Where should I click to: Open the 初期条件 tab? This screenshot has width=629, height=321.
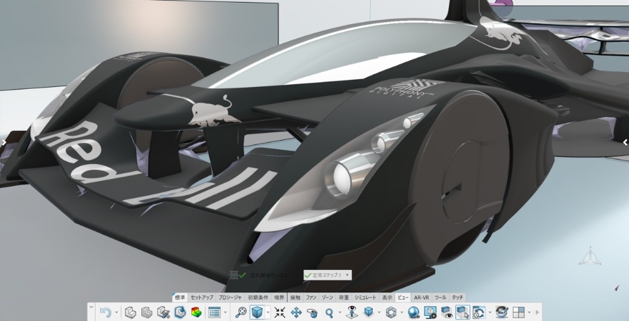(x=258, y=297)
